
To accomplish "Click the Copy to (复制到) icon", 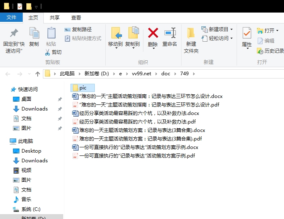I will click(x=133, y=32).
